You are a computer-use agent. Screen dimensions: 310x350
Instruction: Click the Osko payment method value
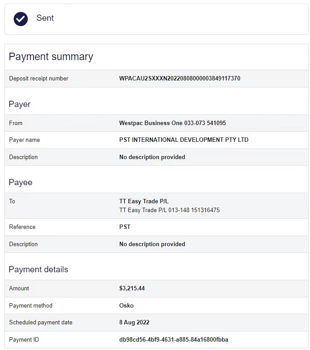point(126,305)
